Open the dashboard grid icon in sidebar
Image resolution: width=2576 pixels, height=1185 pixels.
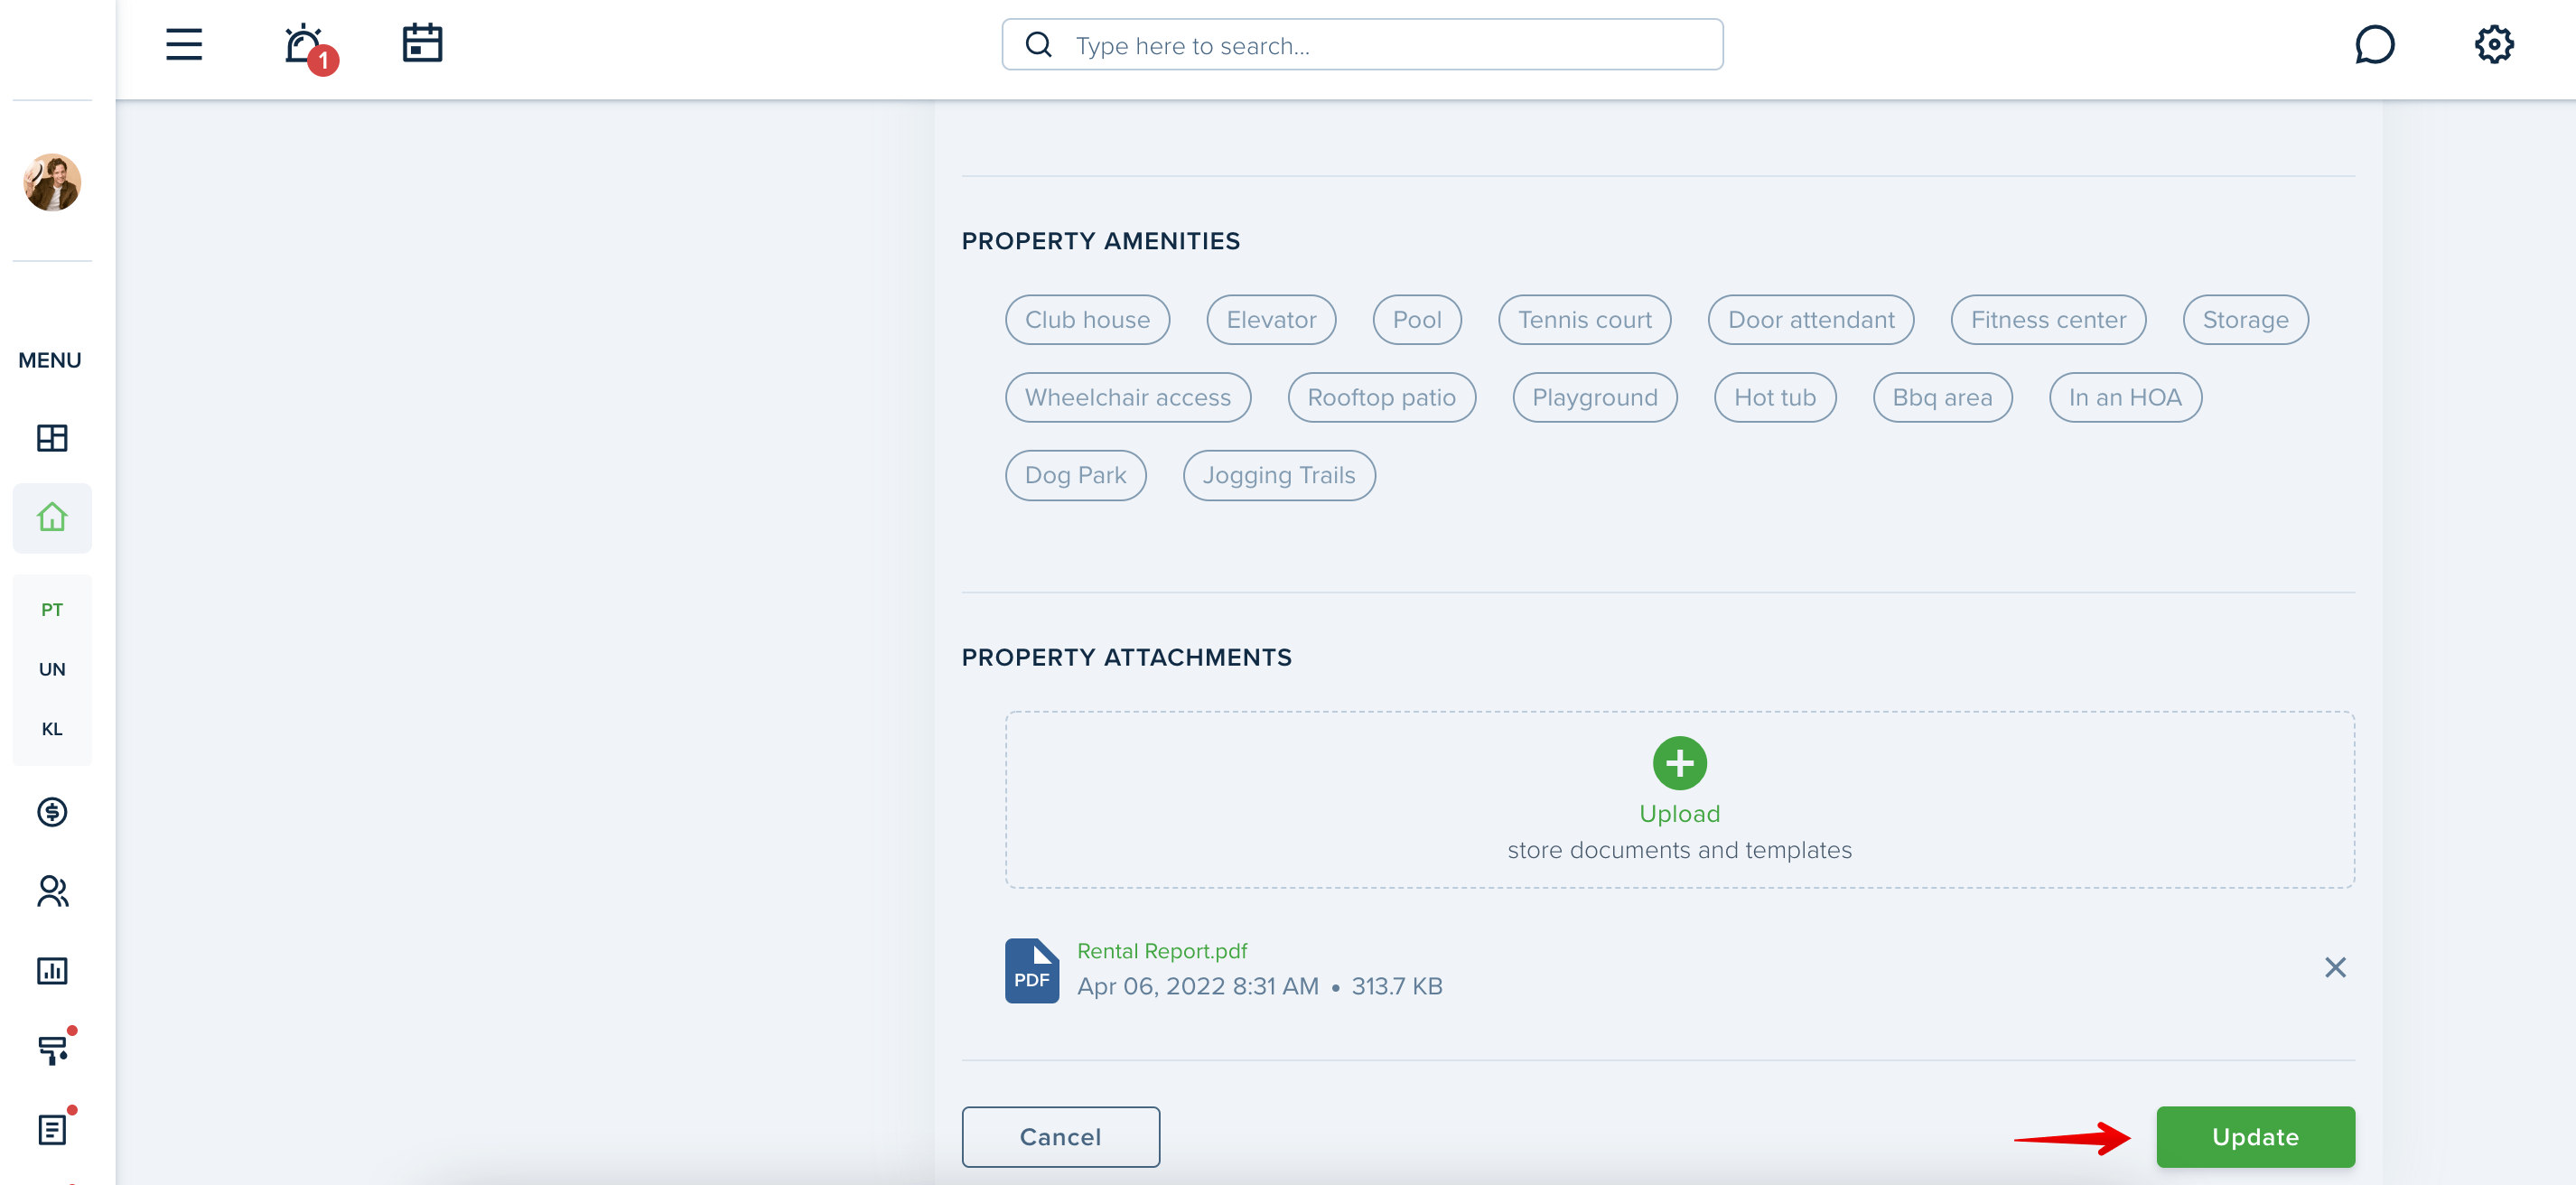(x=52, y=438)
